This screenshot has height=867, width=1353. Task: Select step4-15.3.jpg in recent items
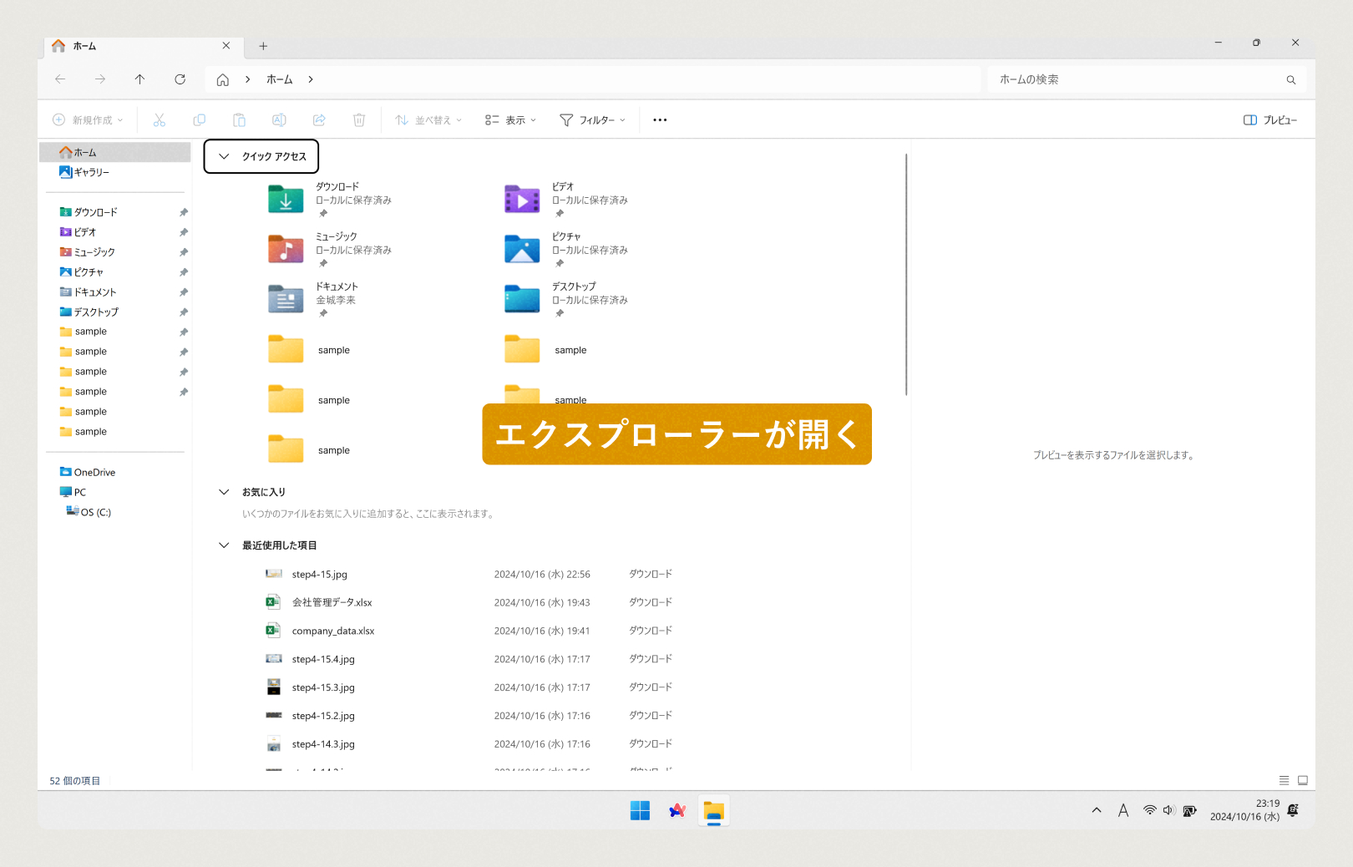(x=323, y=687)
